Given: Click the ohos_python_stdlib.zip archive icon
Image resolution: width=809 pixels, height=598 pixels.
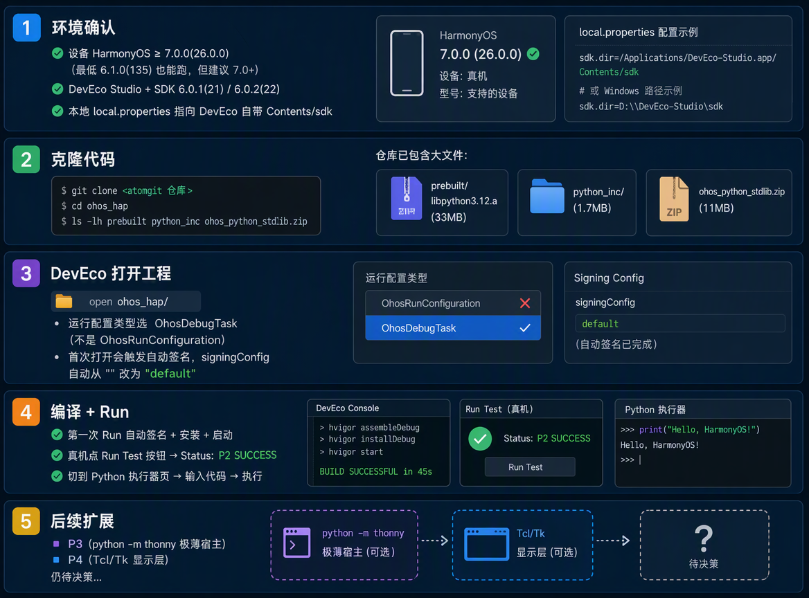Looking at the screenshot, I should [x=674, y=199].
